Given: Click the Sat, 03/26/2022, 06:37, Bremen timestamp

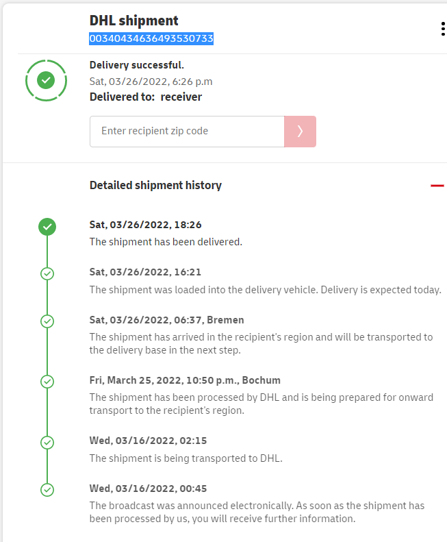Looking at the screenshot, I should [x=166, y=320].
